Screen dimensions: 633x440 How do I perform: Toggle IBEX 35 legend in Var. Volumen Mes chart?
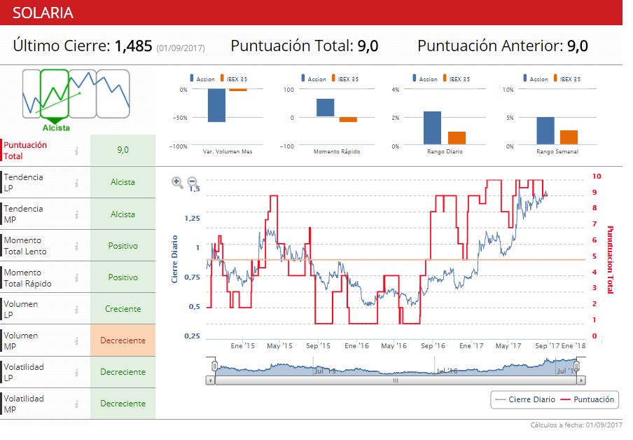pos(234,78)
